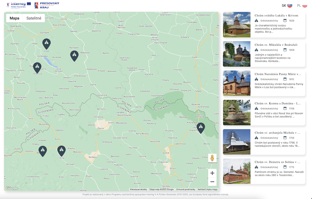312x199 pixels.
Task: Zoom out the map with minus button
Action: pos(212,182)
